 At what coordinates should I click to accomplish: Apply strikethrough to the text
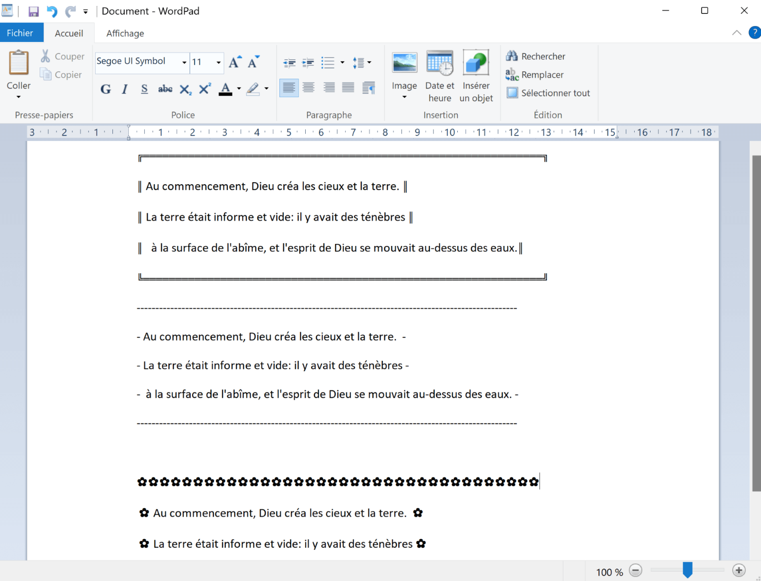coord(164,89)
